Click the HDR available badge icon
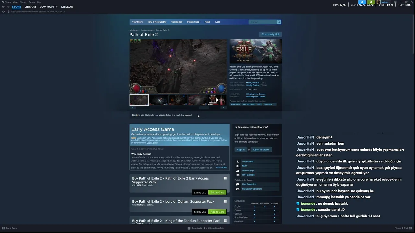Screen dimensions: 415x233 pos(238,175)
